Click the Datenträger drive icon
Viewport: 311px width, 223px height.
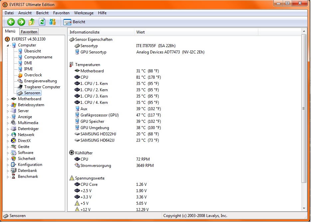[14, 129]
